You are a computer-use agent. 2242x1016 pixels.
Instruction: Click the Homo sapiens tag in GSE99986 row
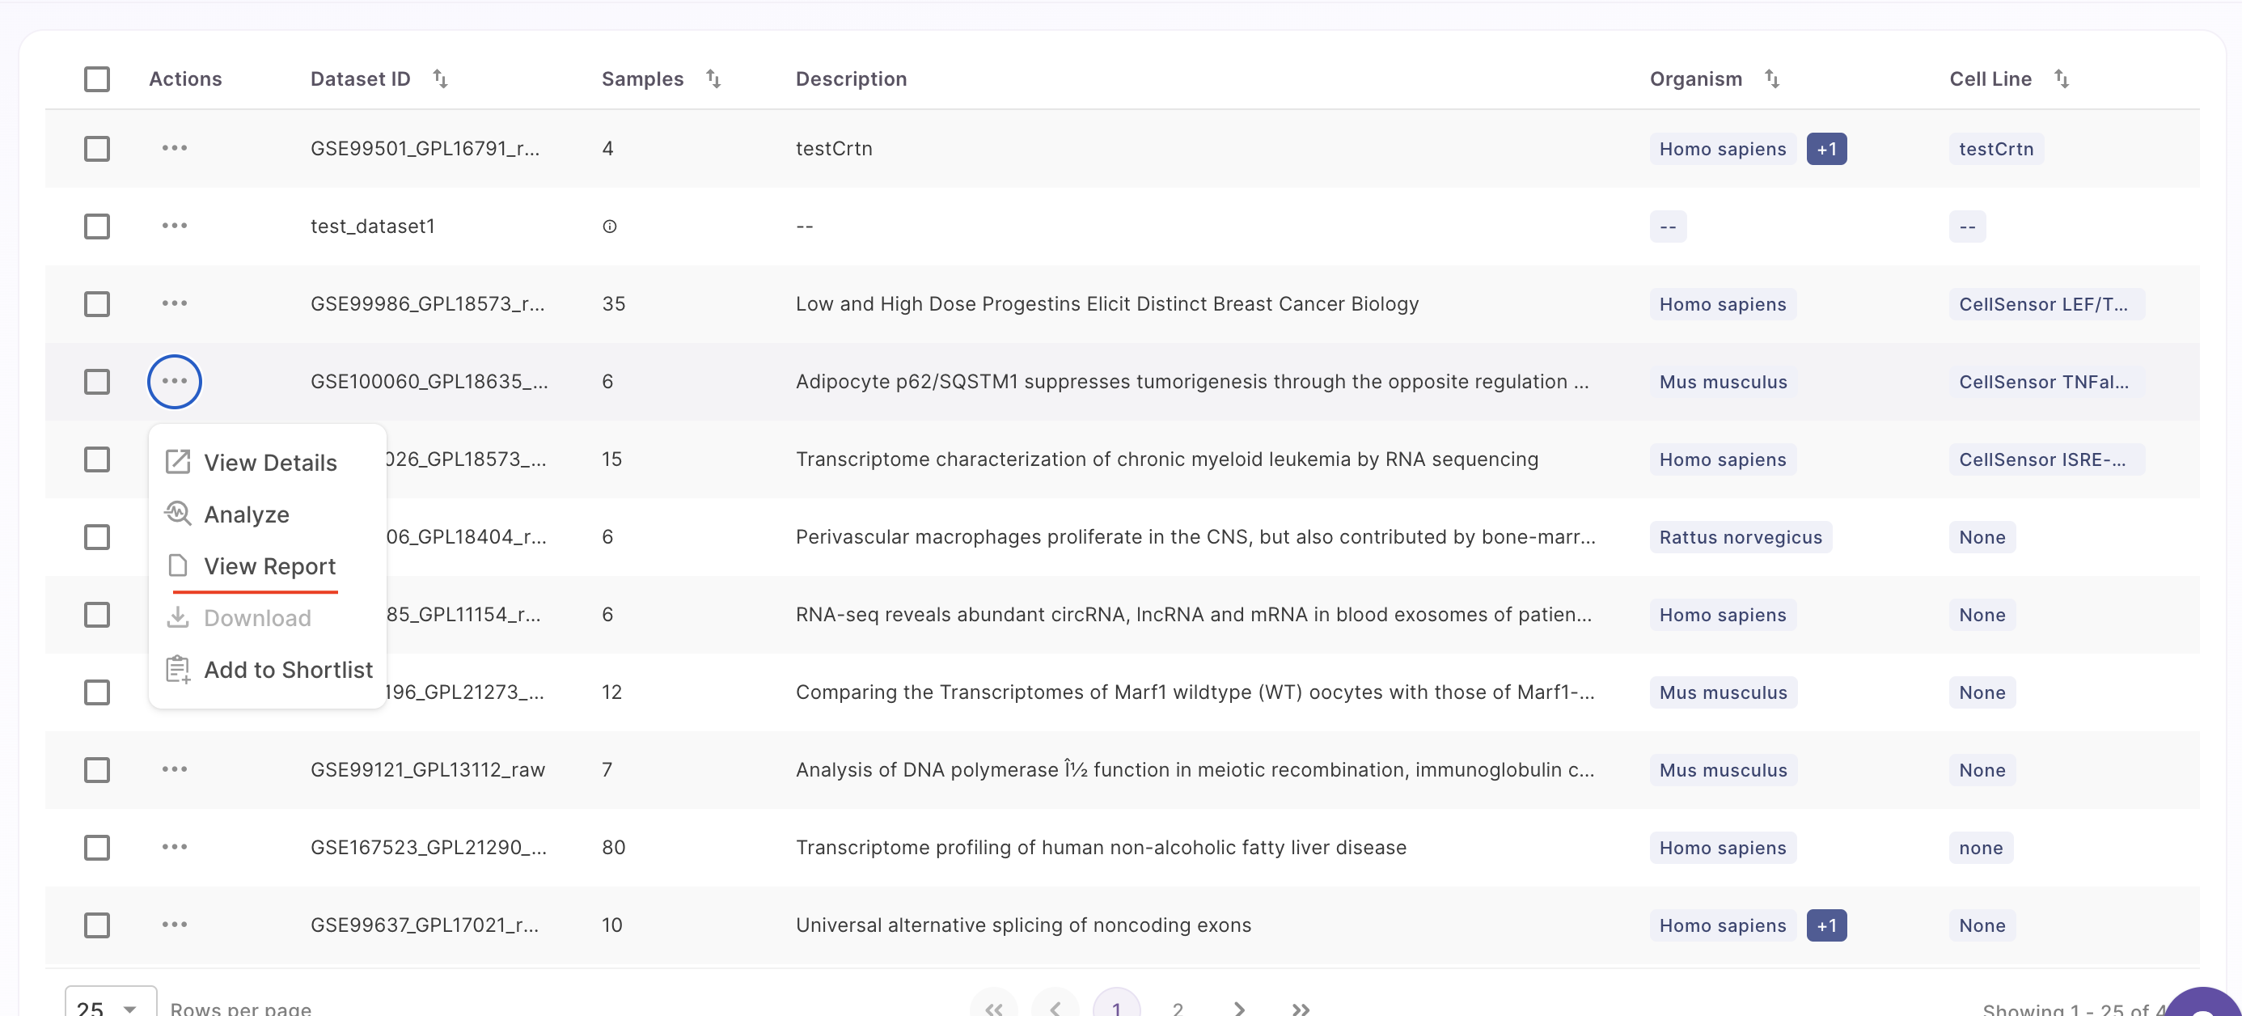pos(1723,304)
